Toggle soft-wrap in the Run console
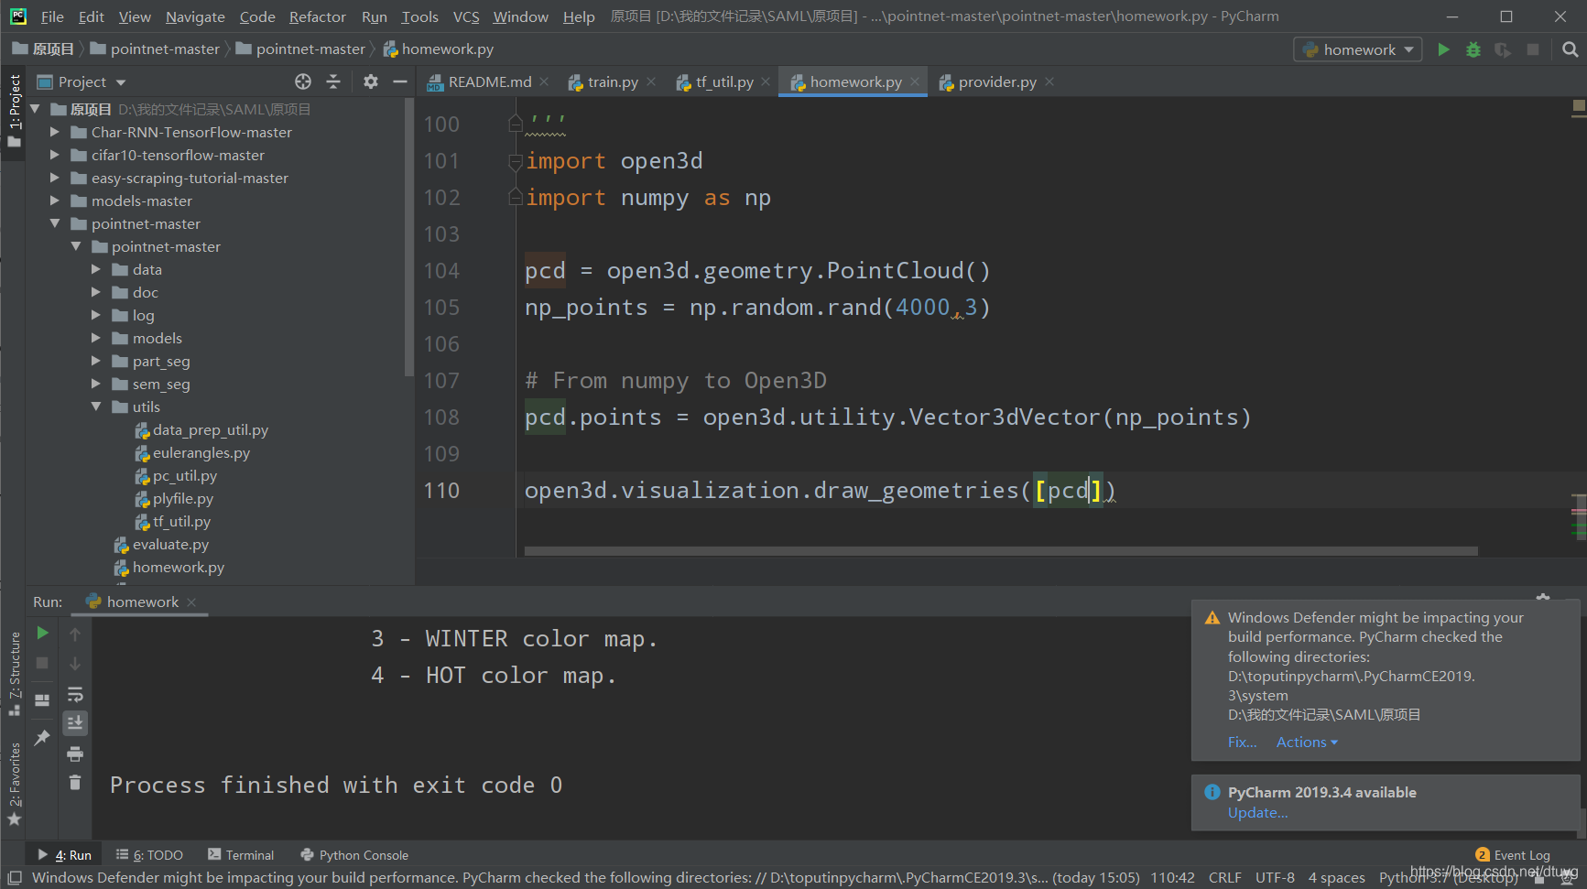Viewport: 1587px width, 889px height. pyautogui.click(x=75, y=694)
